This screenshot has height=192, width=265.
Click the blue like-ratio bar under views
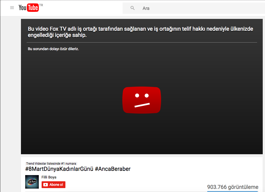[232, 191]
